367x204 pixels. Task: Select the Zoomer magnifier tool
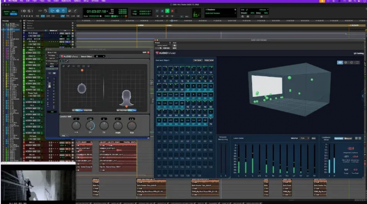tap(46, 11)
